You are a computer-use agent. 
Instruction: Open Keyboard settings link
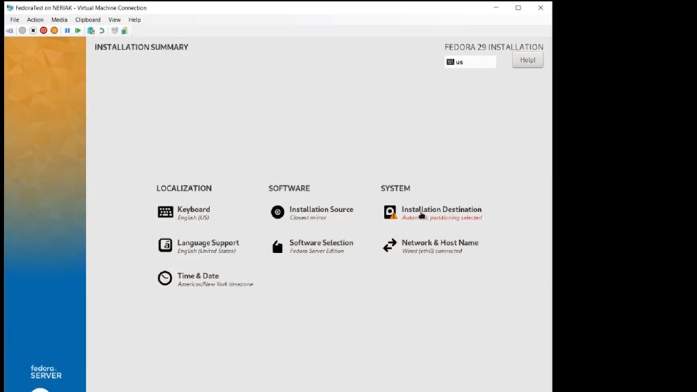193,209
